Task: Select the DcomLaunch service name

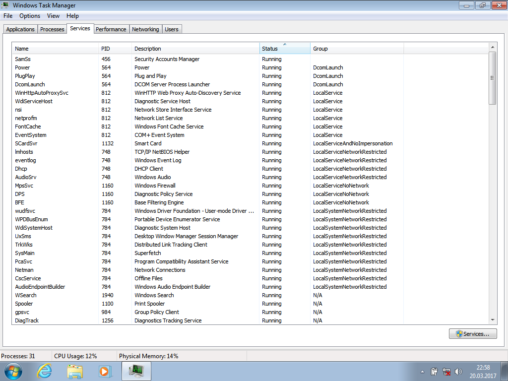Action: pos(30,84)
